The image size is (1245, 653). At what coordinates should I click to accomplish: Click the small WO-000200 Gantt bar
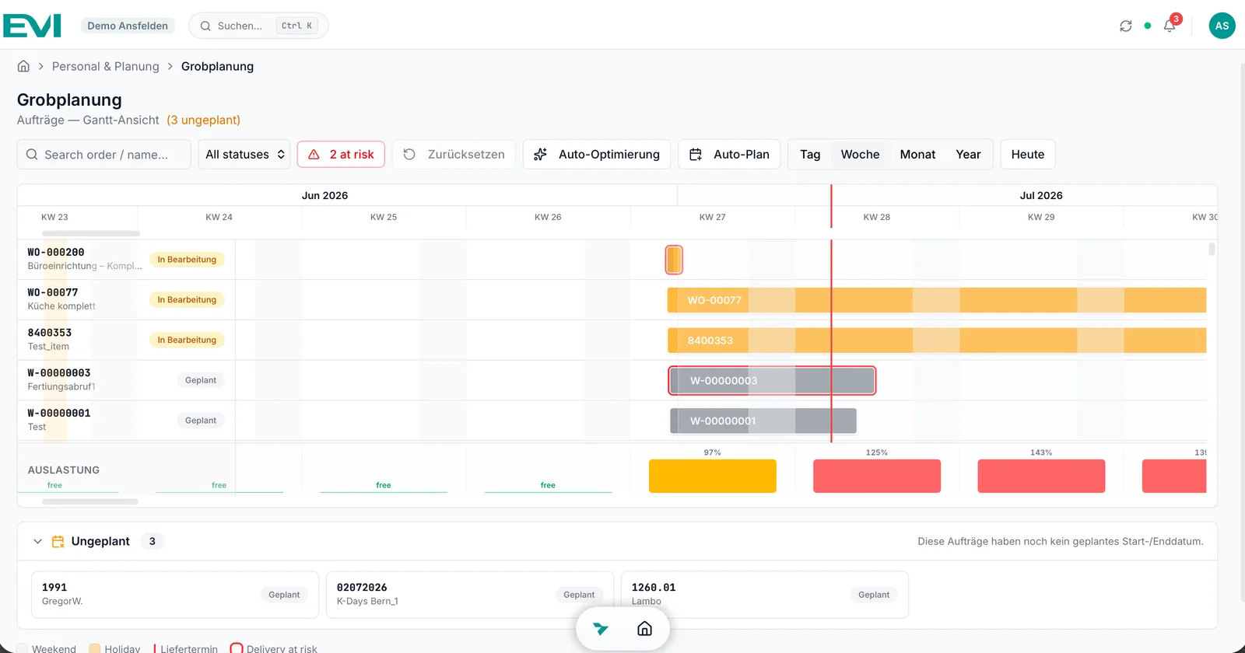(674, 260)
